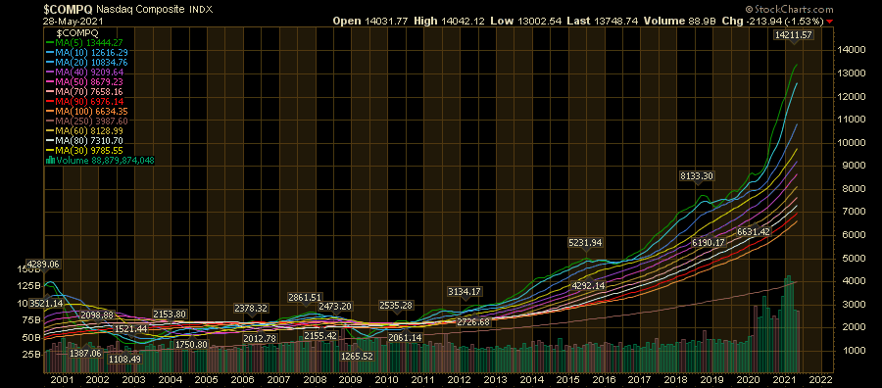Click the 2473.20 price label
This screenshot has height=388, width=882.
point(336,307)
